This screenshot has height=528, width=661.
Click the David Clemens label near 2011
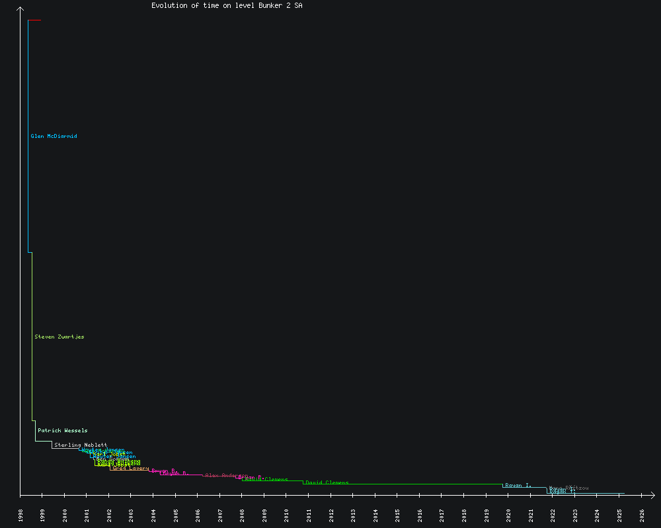tap(327, 483)
